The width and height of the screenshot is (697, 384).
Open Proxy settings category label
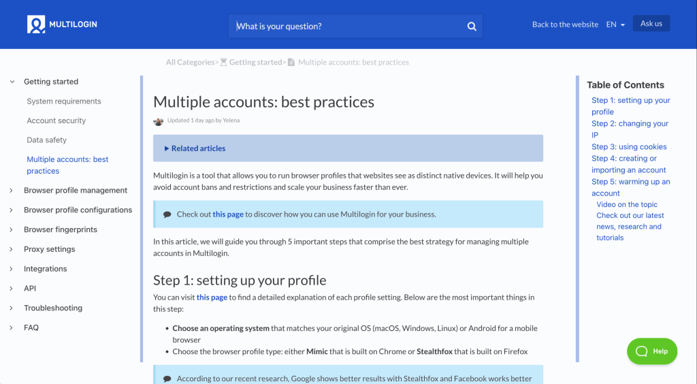click(49, 249)
